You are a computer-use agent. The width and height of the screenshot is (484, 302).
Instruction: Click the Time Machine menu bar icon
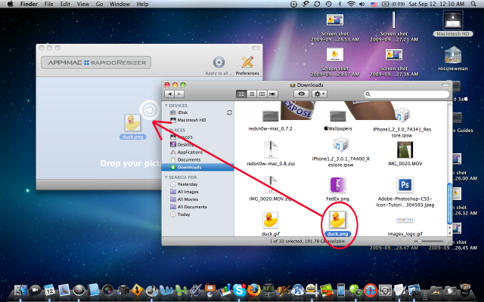(328, 4)
